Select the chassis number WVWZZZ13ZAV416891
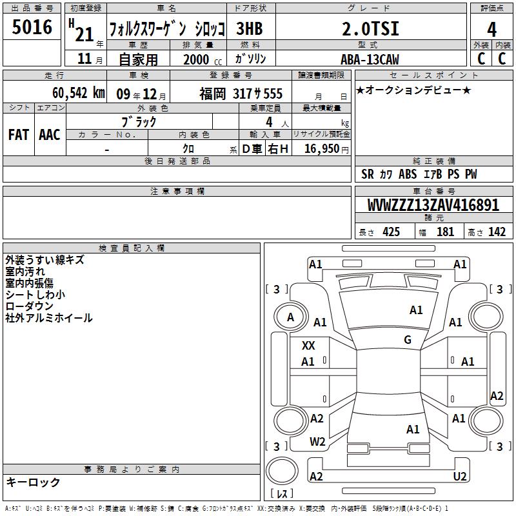The image size is (516, 516). tap(433, 205)
